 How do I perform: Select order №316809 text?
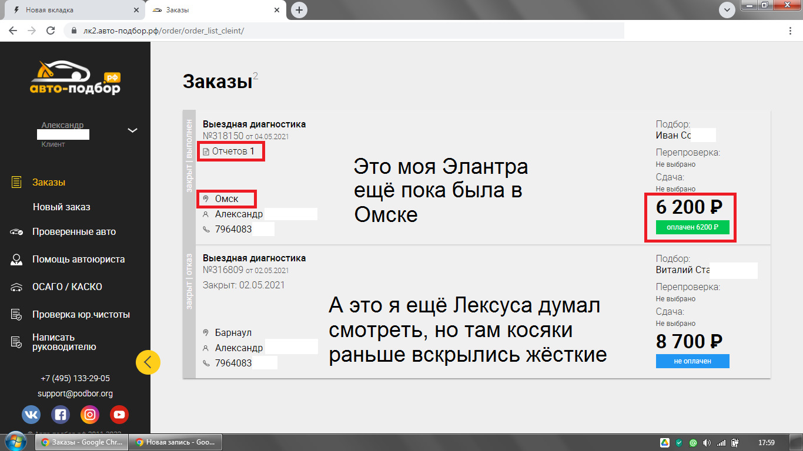(223, 270)
